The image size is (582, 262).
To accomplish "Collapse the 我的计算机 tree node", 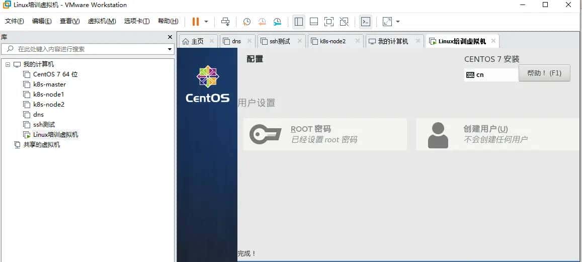I will pos(8,64).
